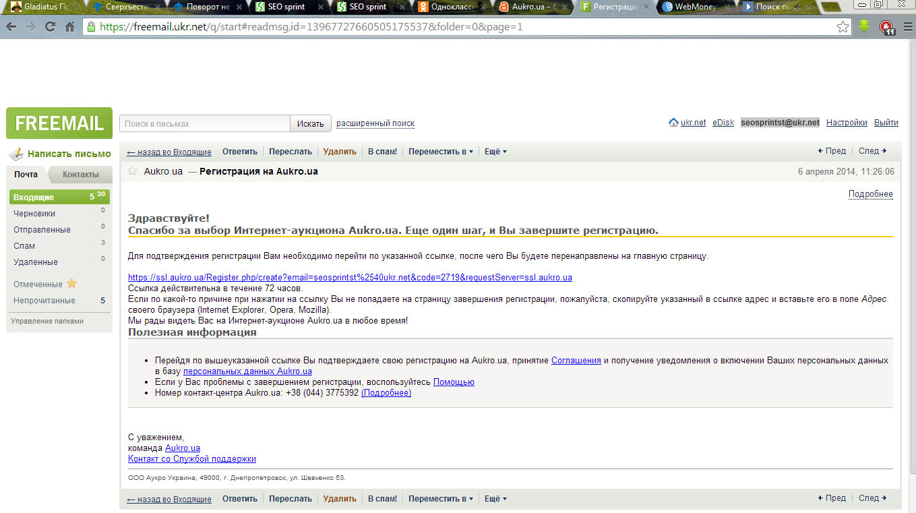The width and height of the screenshot is (916, 513).
Task: Focus the mail search field
Action: click(x=205, y=123)
